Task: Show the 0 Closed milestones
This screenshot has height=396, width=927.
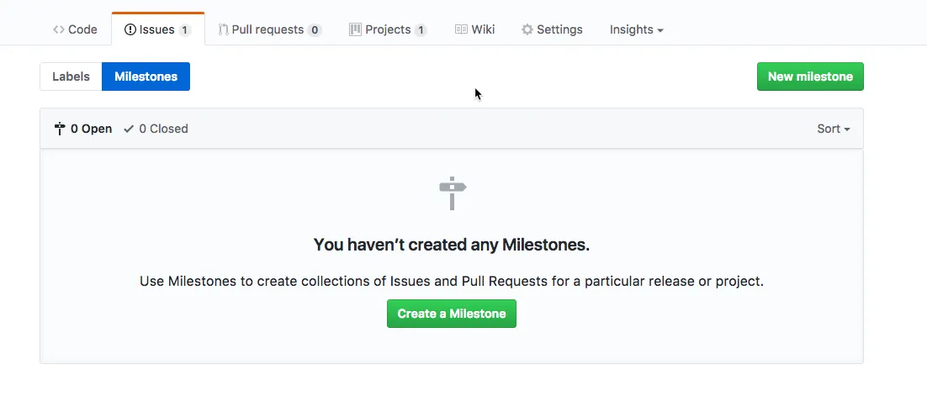Action: 162,129
